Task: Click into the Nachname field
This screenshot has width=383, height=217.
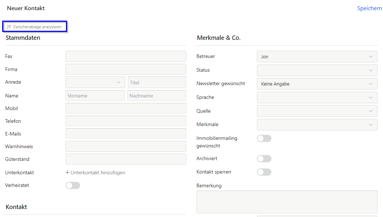Action: coord(157,96)
